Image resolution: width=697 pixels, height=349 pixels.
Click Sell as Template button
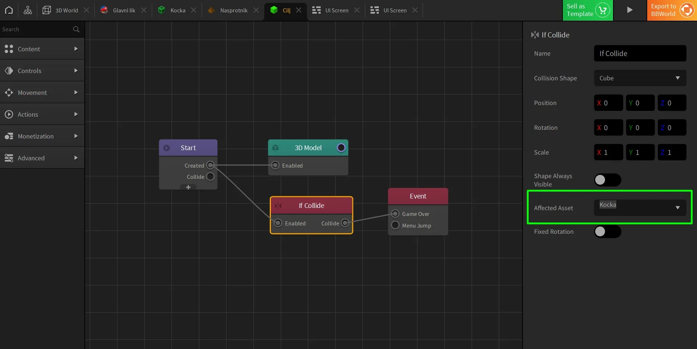(x=588, y=10)
